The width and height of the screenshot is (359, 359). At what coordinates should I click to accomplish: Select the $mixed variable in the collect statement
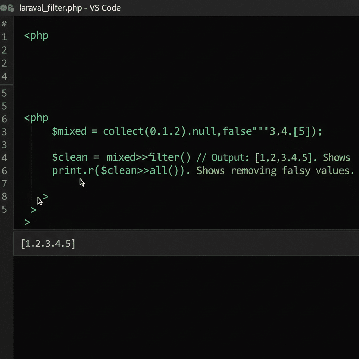pos(69,131)
